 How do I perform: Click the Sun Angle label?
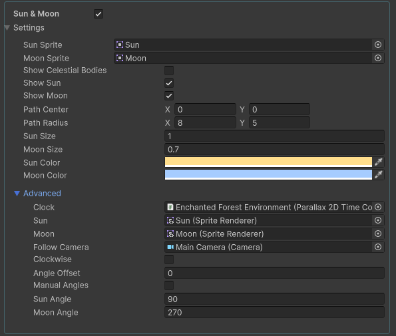click(x=53, y=299)
